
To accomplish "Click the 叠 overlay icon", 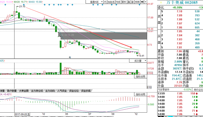I will click(129, 2).
